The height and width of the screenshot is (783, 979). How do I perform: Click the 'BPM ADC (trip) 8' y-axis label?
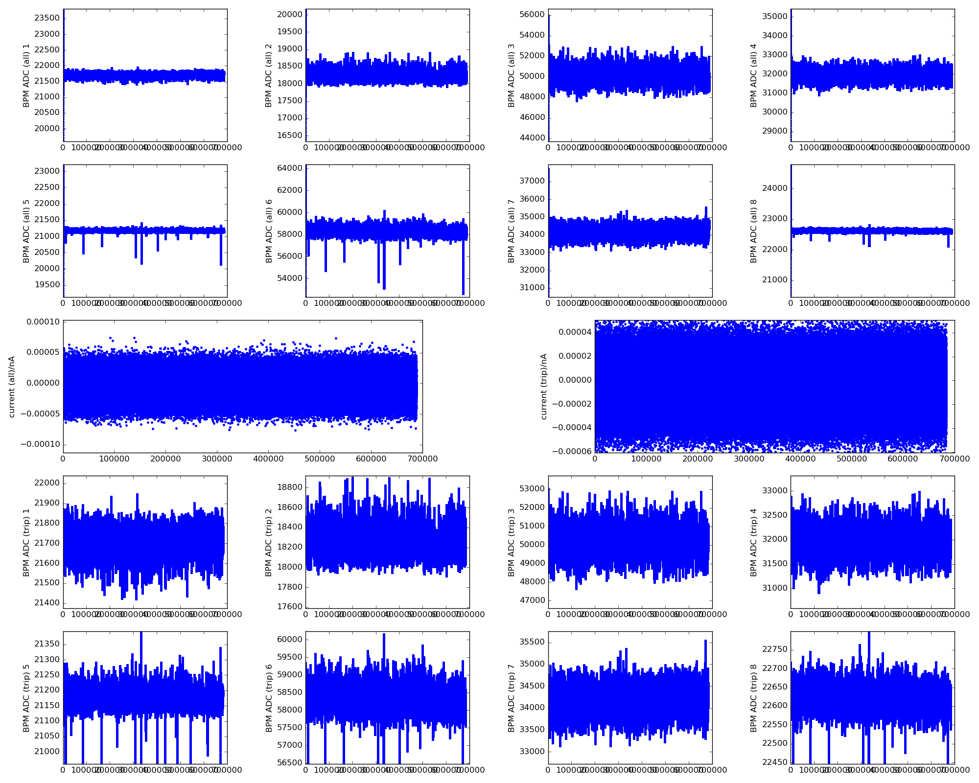(x=754, y=698)
